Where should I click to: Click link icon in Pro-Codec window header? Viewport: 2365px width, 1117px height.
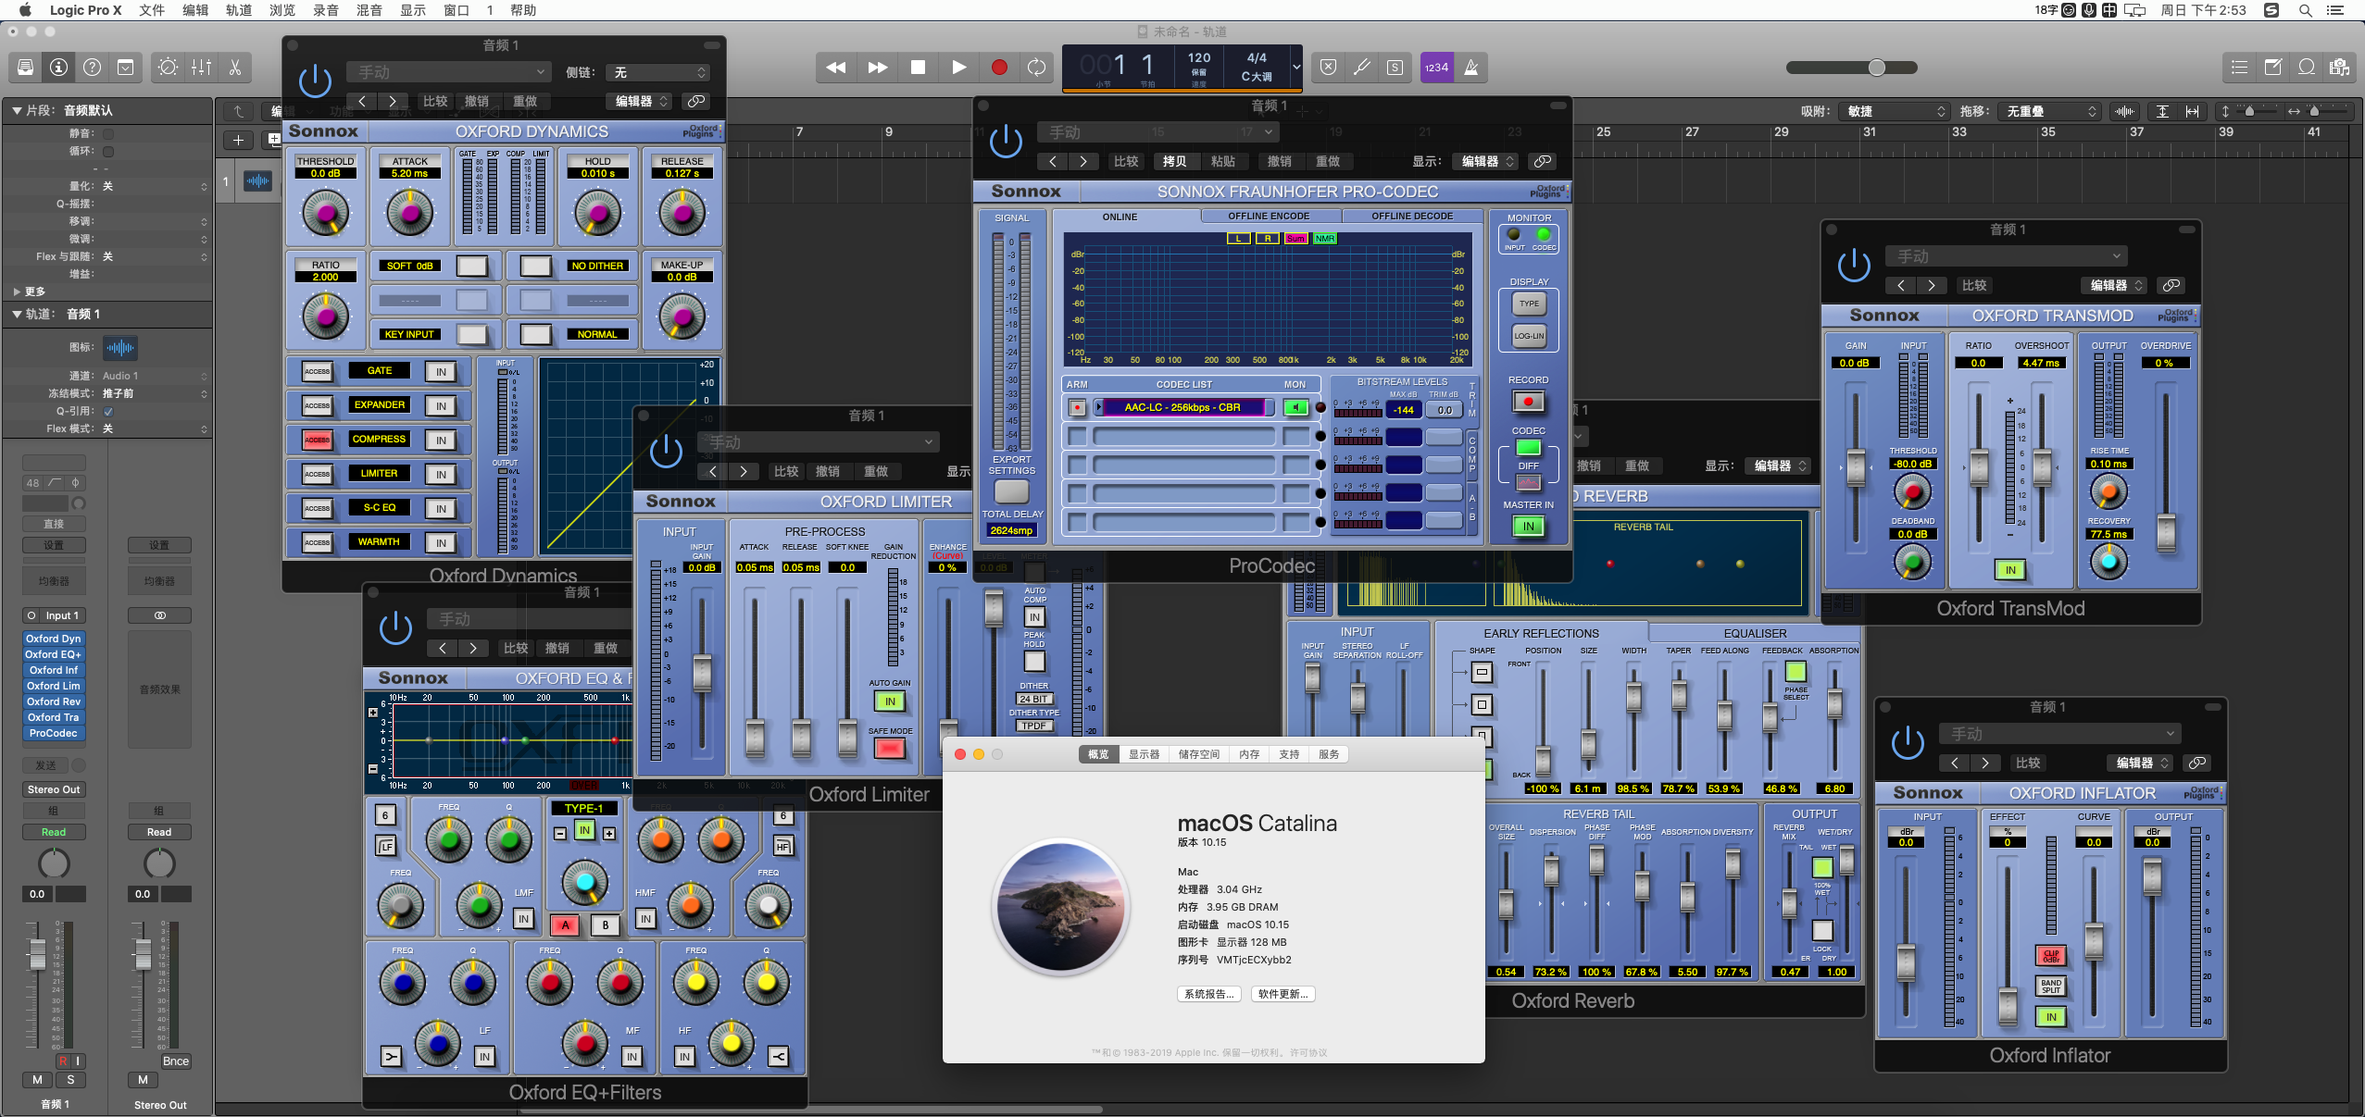tap(1542, 161)
